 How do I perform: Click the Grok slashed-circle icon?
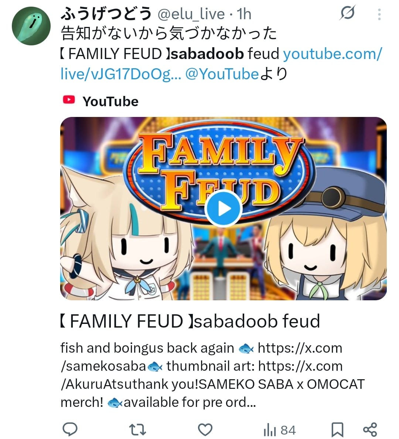(x=348, y=13)
